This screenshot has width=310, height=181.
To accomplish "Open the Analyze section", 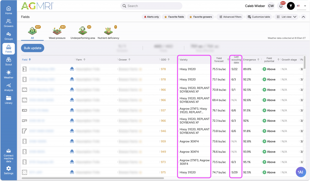I will [8, 87].
